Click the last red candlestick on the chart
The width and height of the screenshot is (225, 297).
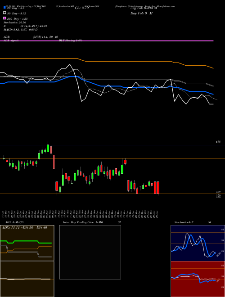pyautogui.click(x=158, y=188)
